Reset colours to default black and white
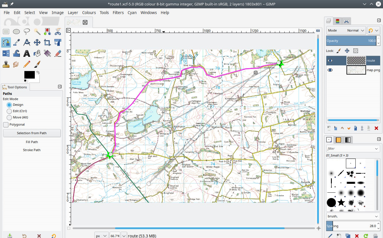383x238 pixels. pyautogui.click(x=26, y=81)
